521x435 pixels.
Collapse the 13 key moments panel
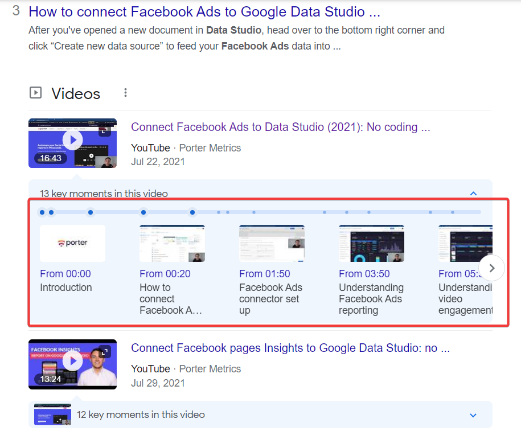pos(473,194)
